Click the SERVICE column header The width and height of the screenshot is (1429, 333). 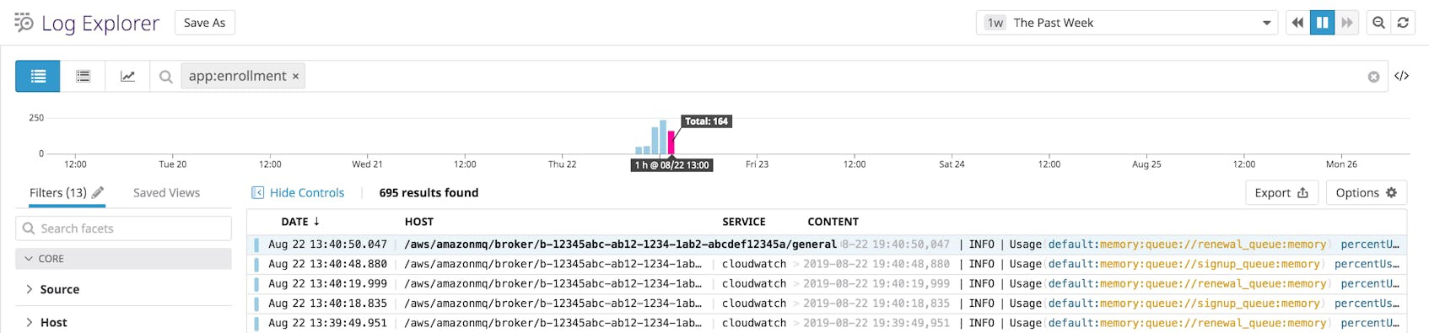[x=743, y=222]
